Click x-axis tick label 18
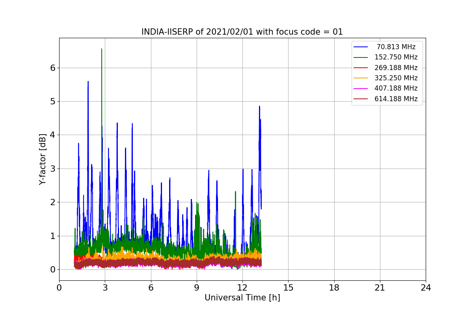This screenshot has height=315, width=473. [x=334, y=288]
